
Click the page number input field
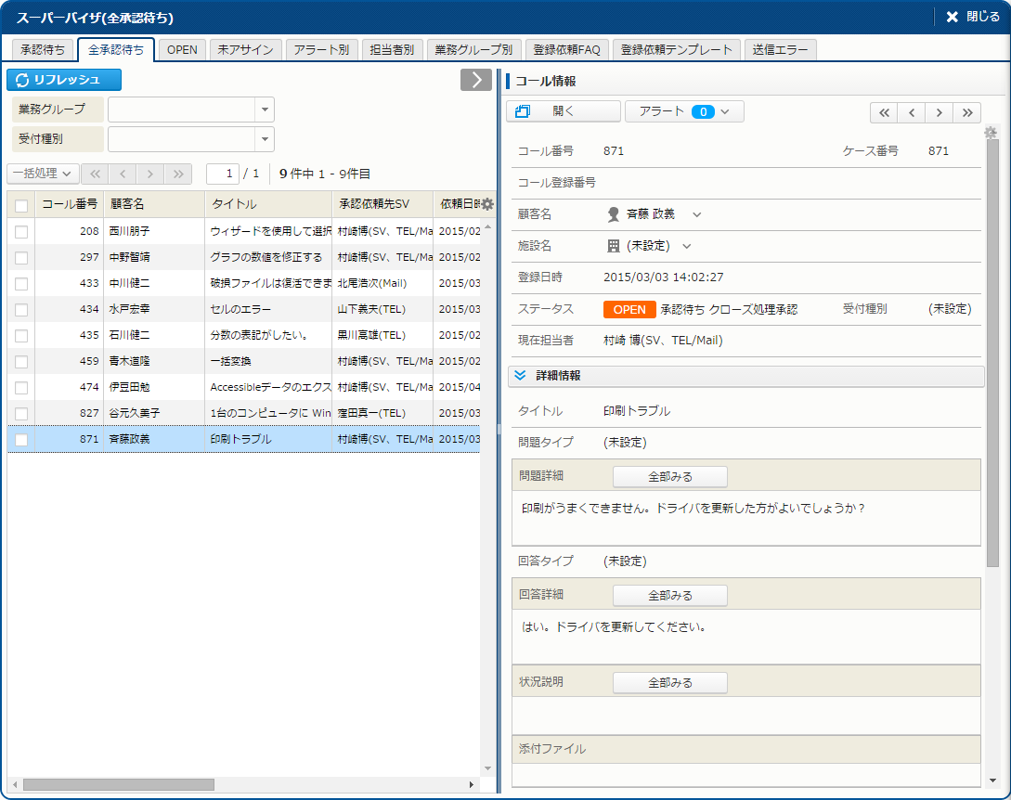[x=223, y=174]
